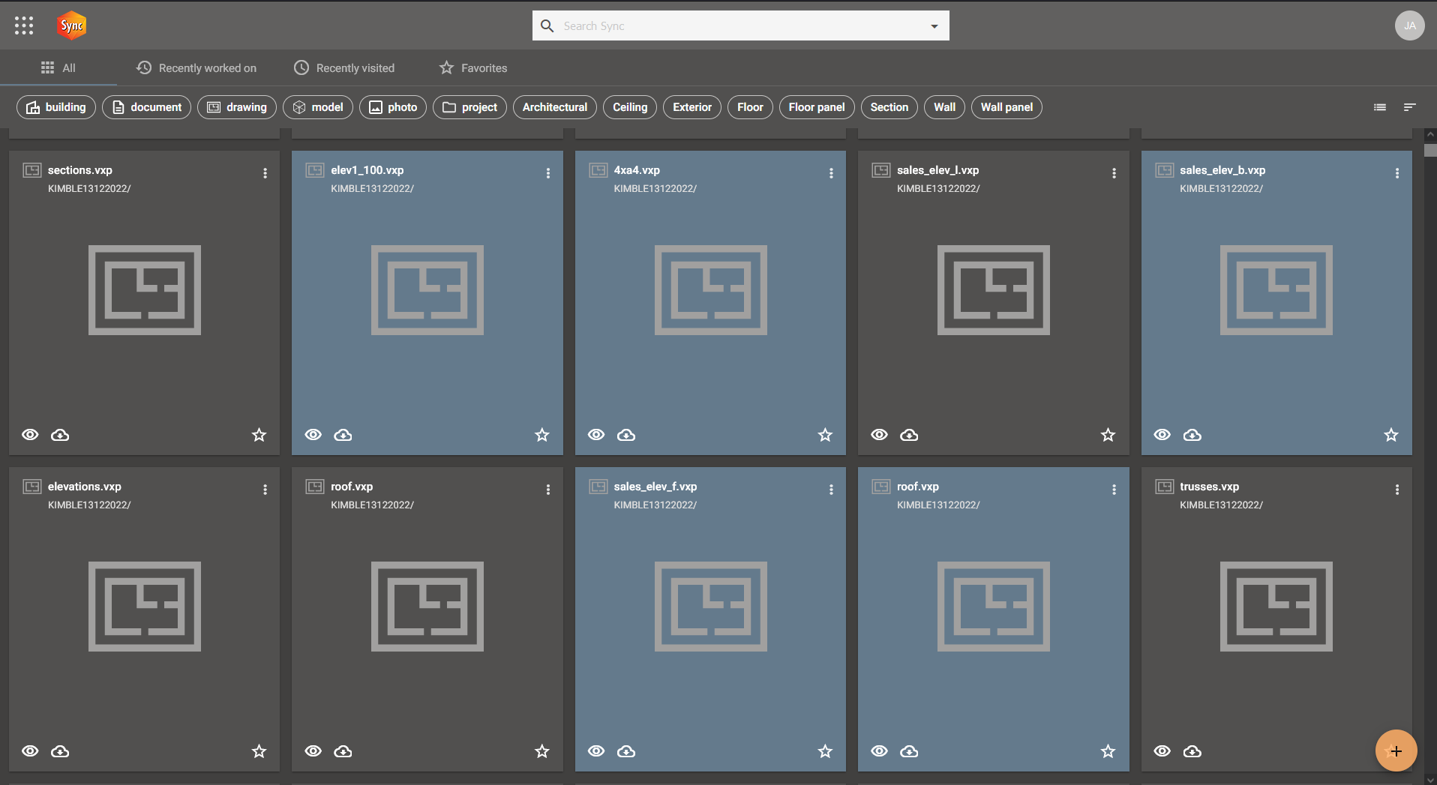Screen dimensions: 1437x785
Task: Expand the search bar dropdown arrow
Action: (934, 26)
